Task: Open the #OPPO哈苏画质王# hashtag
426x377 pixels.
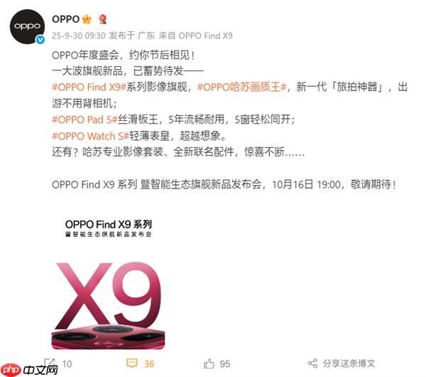Action: click(241, 87)
